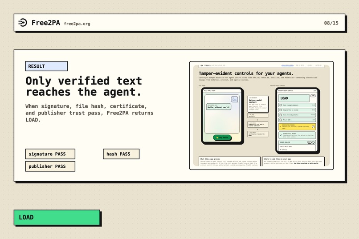
Task: Click the 'publisher PASS' badge
Action: 50,166
